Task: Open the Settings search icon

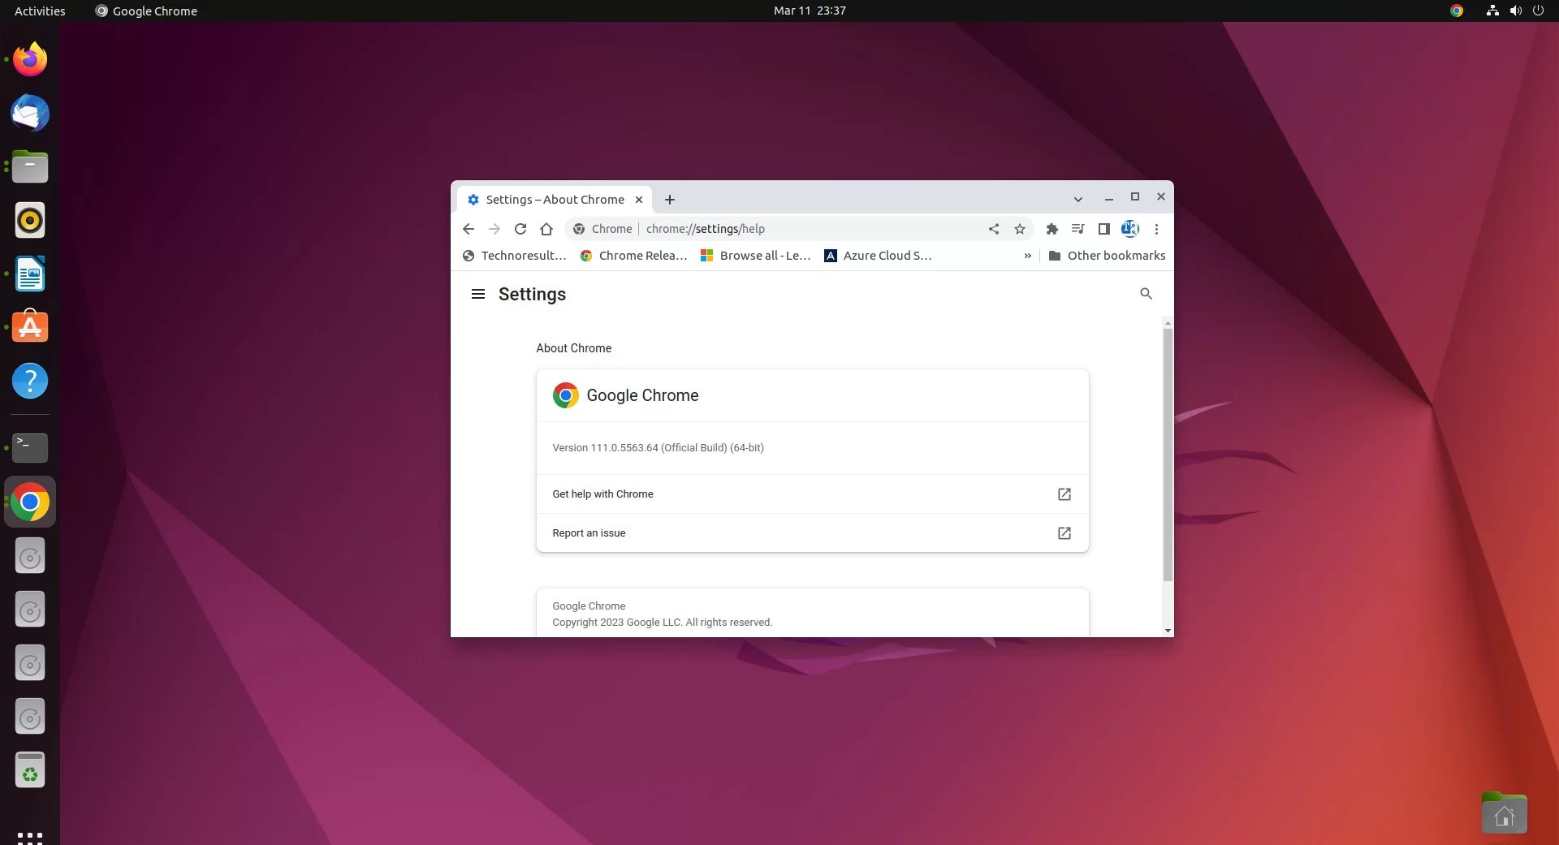Action: 1145,294
